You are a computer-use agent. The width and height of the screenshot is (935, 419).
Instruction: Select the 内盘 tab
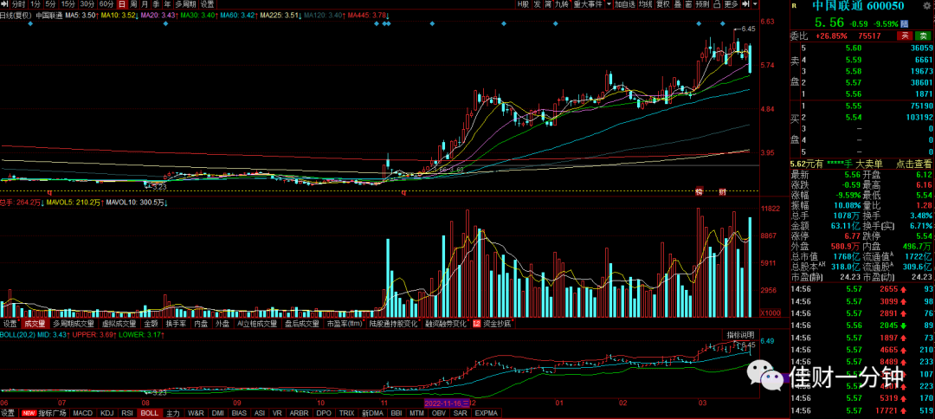(x=201, y=325)
